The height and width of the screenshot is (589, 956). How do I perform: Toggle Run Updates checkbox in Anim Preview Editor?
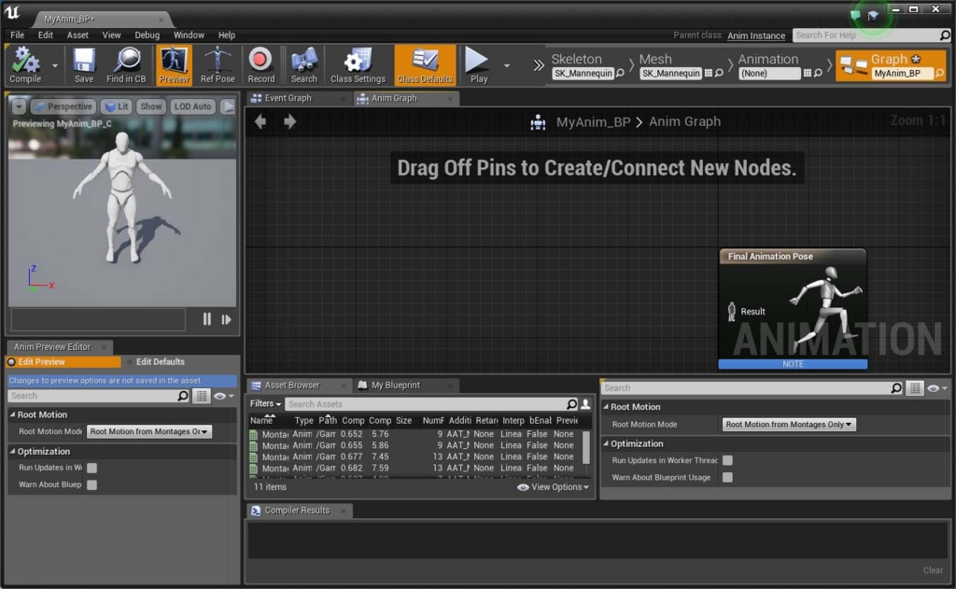coord(91,468)
